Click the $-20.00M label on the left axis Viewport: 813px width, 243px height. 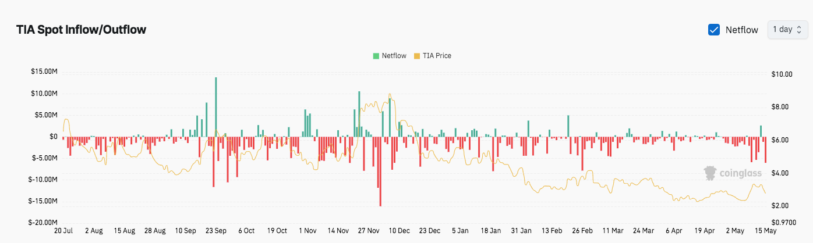[x=44, y=223]
